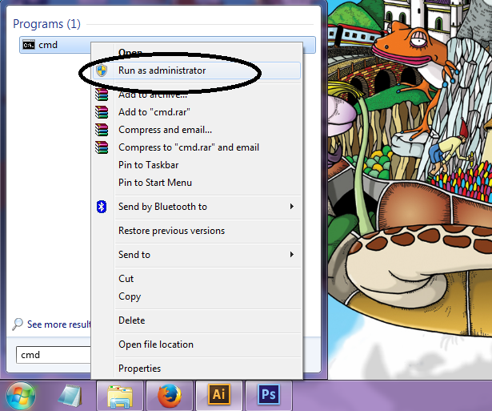This screenshot has width=492, height=411.
Task: Click the Bluetooth icon in the context menu
Action: coord(102,207)
